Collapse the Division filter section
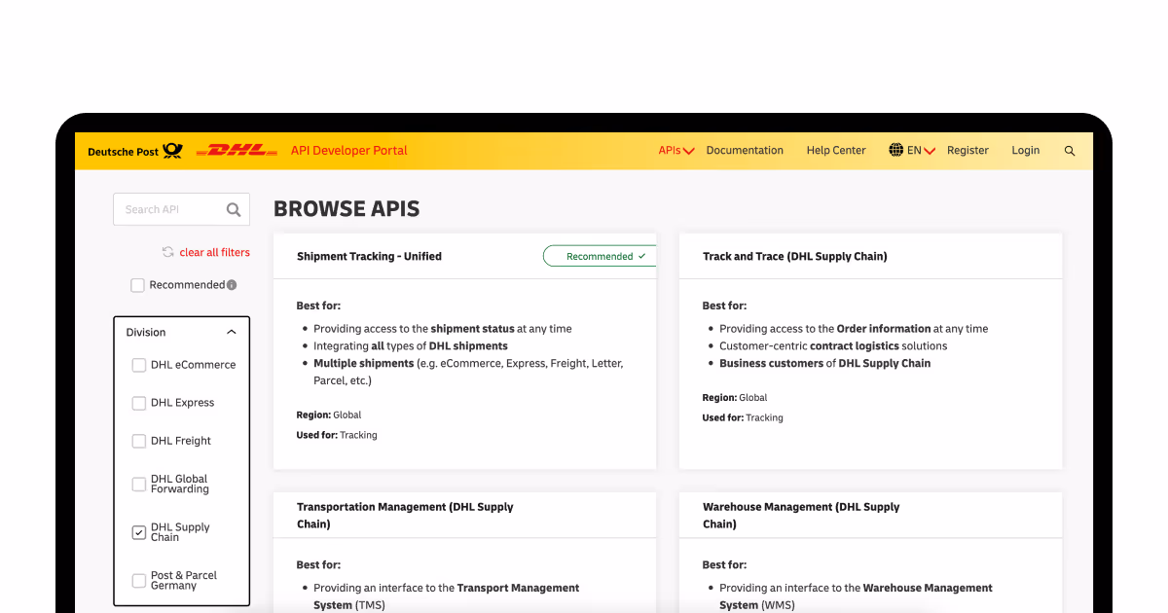Image resolution: width=1168 pixels, height=613 pixels. [x=231, y=333]
